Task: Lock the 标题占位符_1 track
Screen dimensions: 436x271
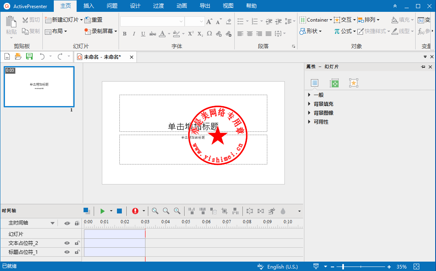Action: pyautogui.click(x=77, y=252)
